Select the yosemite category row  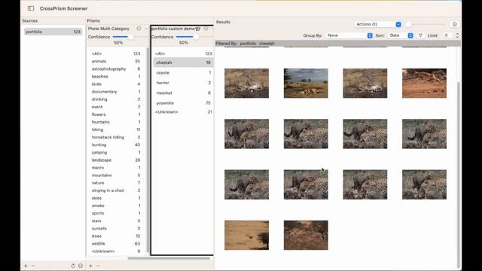point(183,103)
